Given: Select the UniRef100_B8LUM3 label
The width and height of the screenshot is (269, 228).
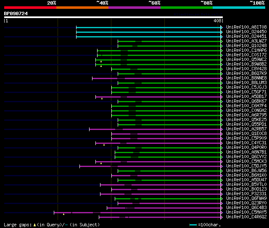Looking at the screenshot, I should [246, 82].
